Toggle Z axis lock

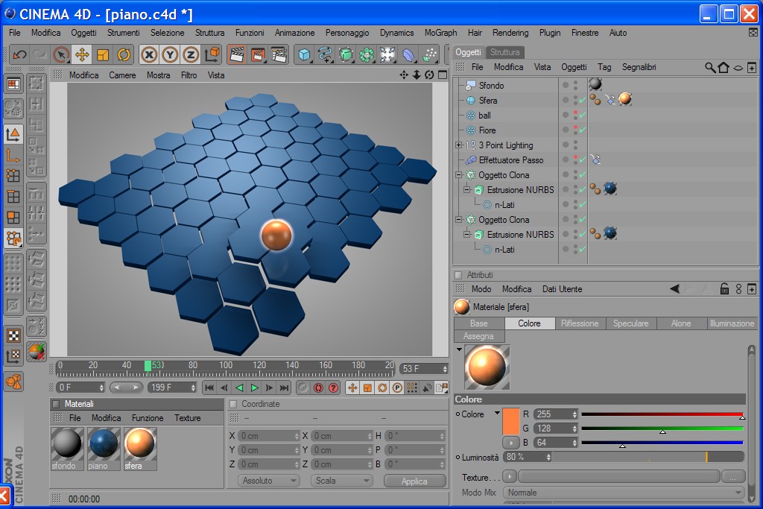point(191,54)
